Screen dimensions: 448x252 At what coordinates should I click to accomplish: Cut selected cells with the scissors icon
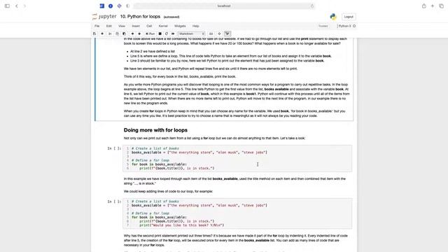[x=110, y=34]
